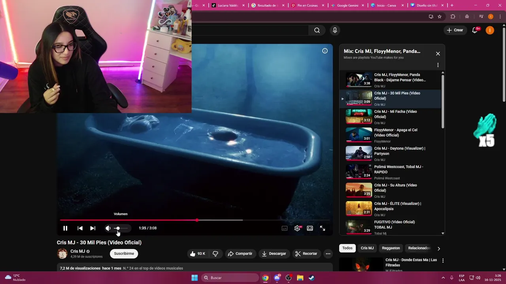Go to the previous video in the mix
506x284 pixels.
pos(80,228)
